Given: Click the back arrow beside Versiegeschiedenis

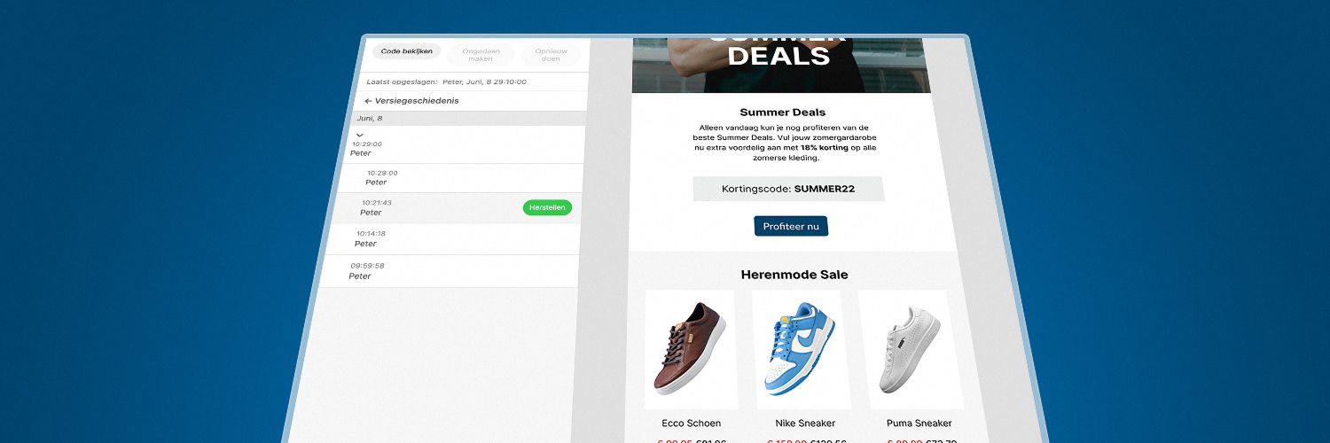Looking at the screenshot, I should 368,101.
